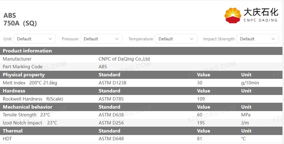The width and height of the screenshot is (284, 144).
Task: Click the Pressure dropdown chevron arrow
Action: pos(117,39)
